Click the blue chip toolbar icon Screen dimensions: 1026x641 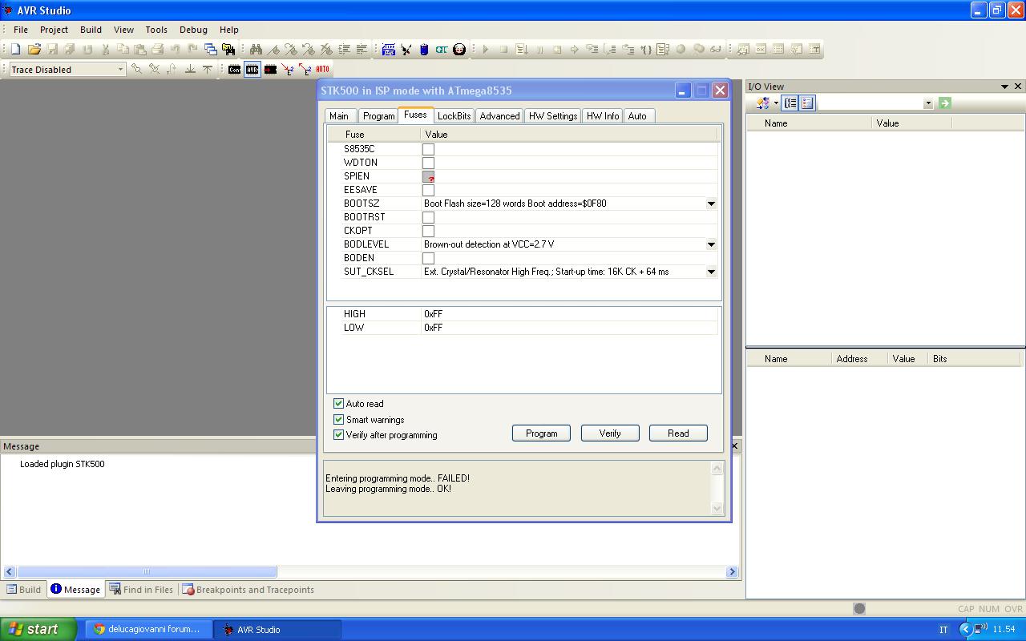424,49
